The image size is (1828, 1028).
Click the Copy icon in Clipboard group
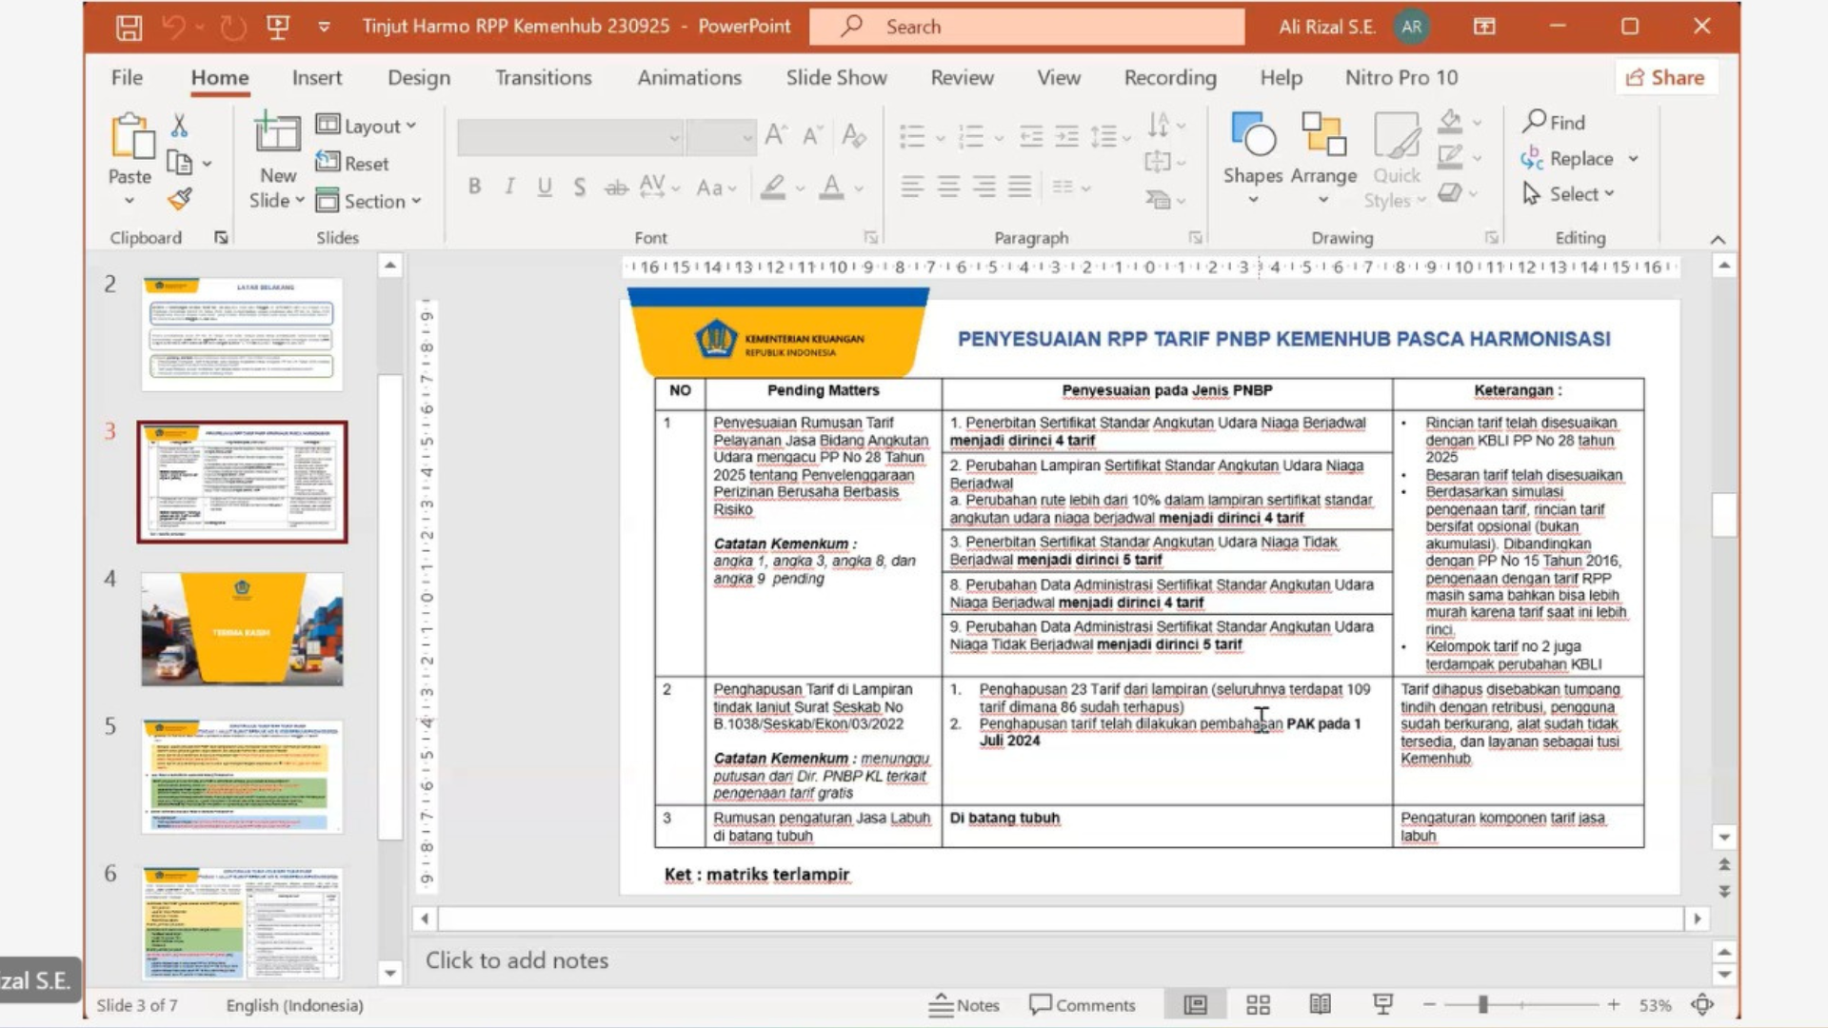[x=180, y=163]
